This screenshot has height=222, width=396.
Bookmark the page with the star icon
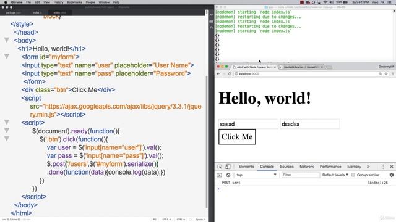tap(386, 74)
